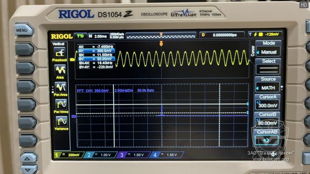Click the AX = -7.400kHz cursor readout

96,47
